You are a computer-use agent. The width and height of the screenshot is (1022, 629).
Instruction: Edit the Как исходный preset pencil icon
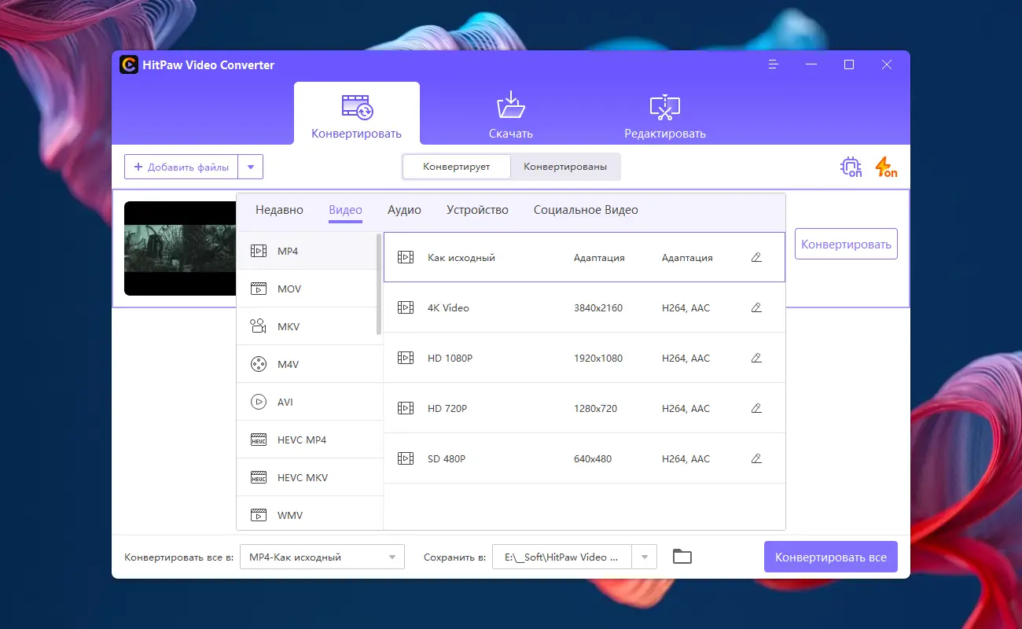(x=756, y=257)
